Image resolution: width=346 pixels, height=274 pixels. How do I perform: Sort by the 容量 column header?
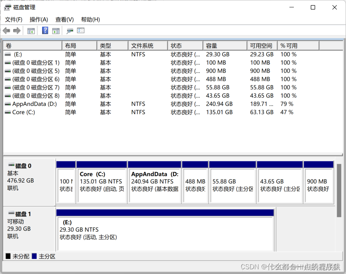point(225,46)
